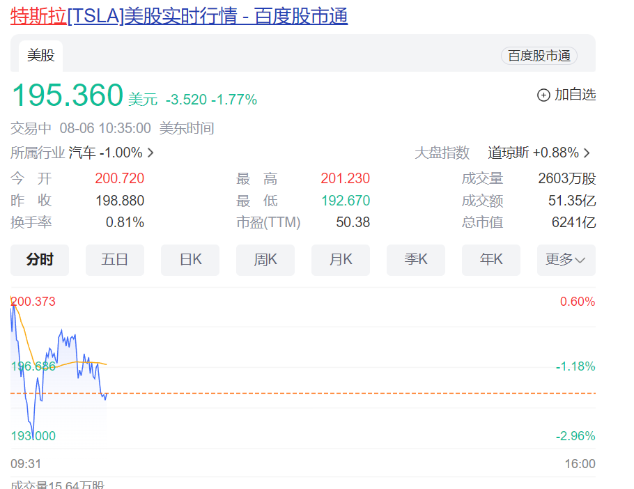The height and width of the screenshot is (489, 634).
Task: Click the current price 195.360
Action: [x=68, y=95]
